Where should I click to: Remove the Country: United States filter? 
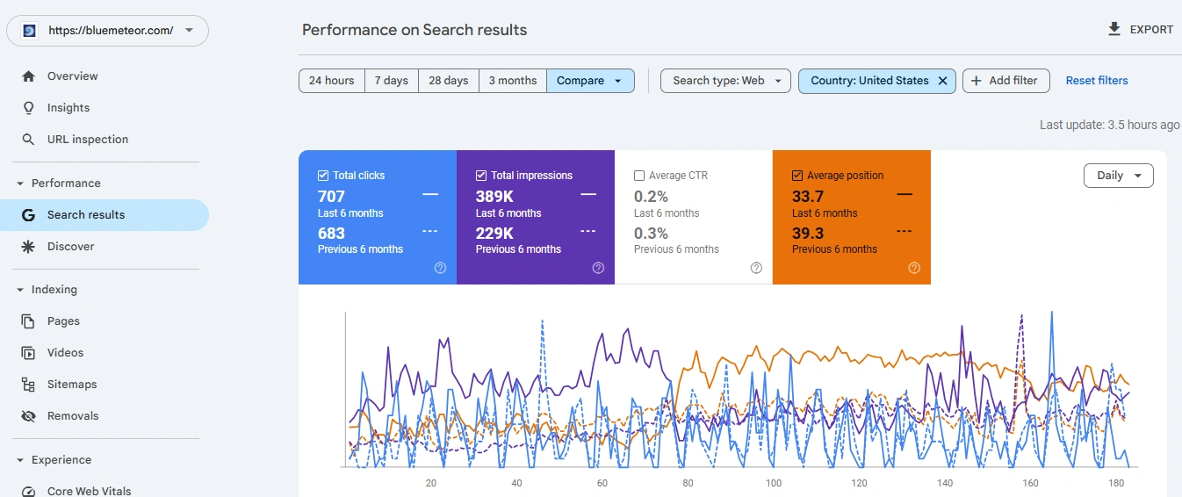(x=943, y=81)
